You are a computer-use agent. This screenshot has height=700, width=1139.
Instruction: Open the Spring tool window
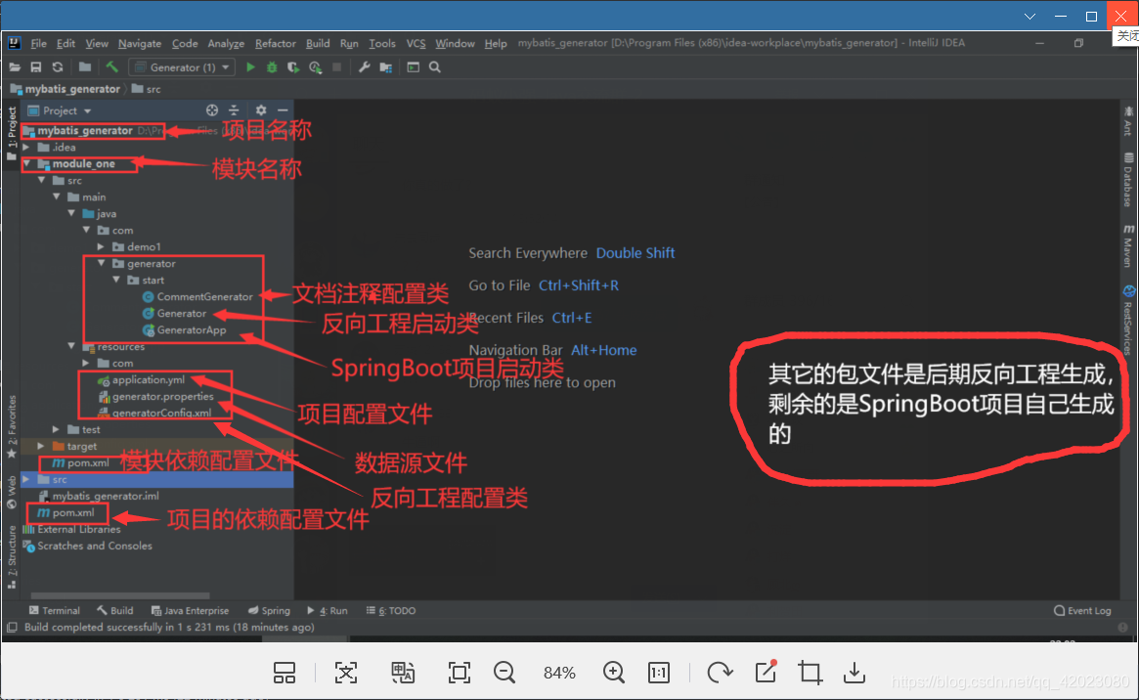point(269,611)
